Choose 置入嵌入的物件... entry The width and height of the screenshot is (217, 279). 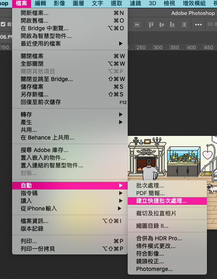70,158
